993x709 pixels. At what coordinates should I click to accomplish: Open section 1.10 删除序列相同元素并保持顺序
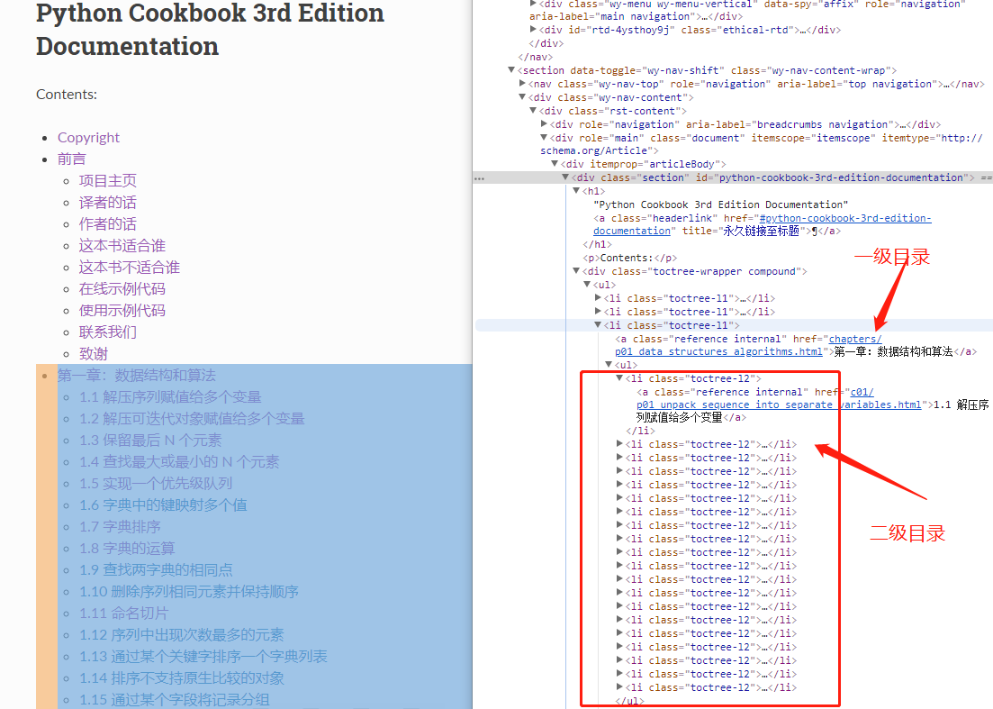(189, 591)
